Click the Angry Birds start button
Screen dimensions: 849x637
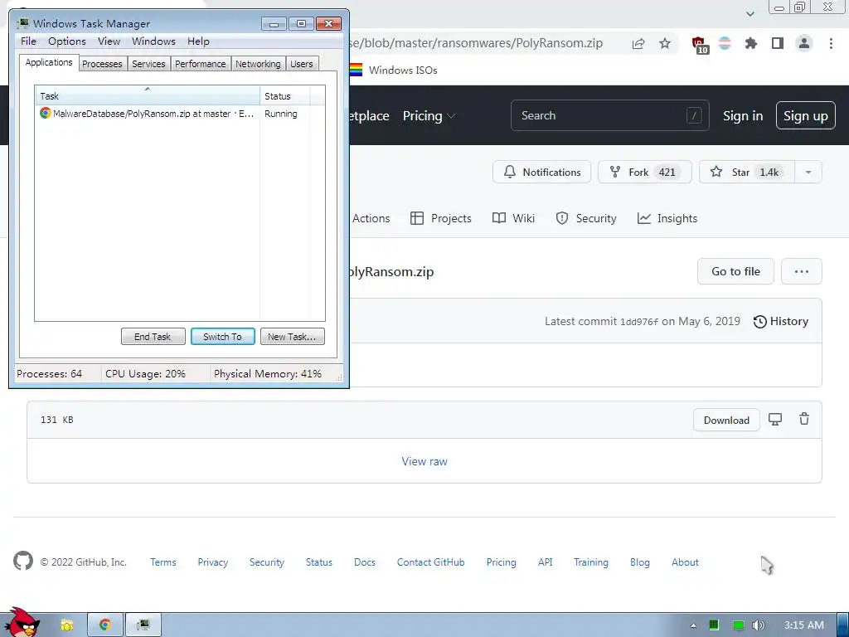tap(22, 623)
